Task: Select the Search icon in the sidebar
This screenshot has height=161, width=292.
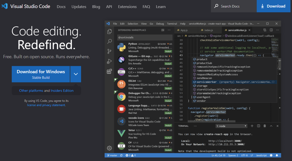Action: pyautogui.click(x=109, y=41)
